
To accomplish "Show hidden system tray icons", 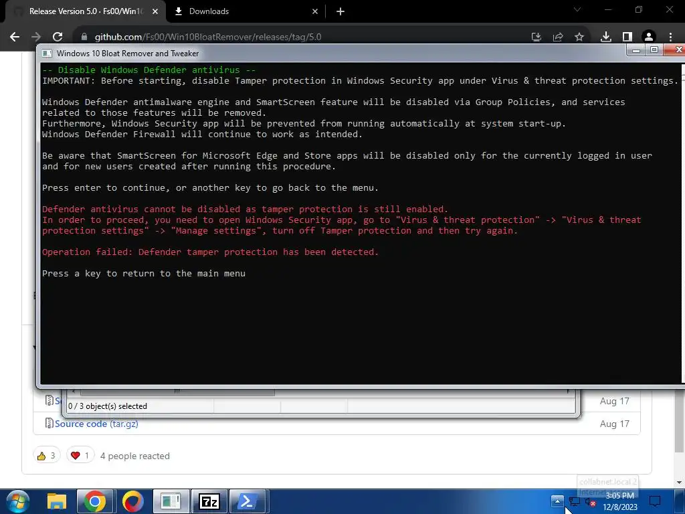I will [x=557, y=501].
